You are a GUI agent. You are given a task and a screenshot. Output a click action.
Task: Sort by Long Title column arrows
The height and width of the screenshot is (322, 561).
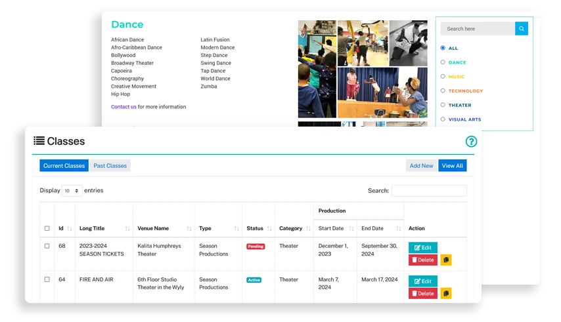click(127, 228)
